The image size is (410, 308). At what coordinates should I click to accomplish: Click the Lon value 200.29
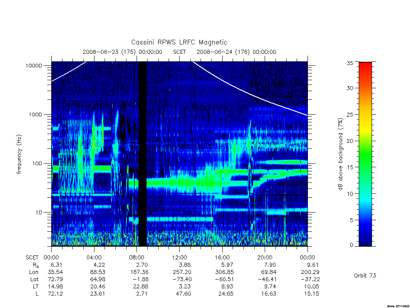coord(310,272)
